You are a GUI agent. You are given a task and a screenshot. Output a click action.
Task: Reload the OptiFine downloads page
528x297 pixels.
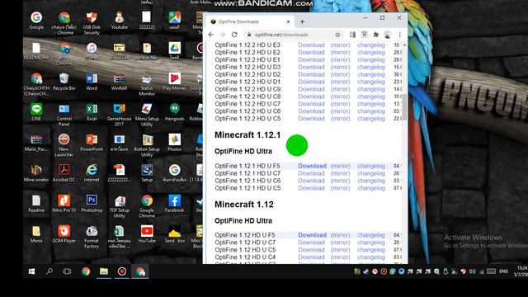pyautogui.click(x=234, y=35)
